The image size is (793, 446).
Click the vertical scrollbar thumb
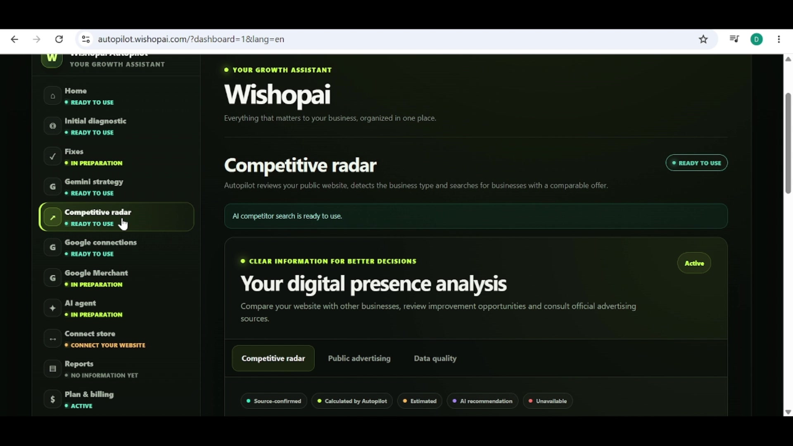tap(788, 143)
